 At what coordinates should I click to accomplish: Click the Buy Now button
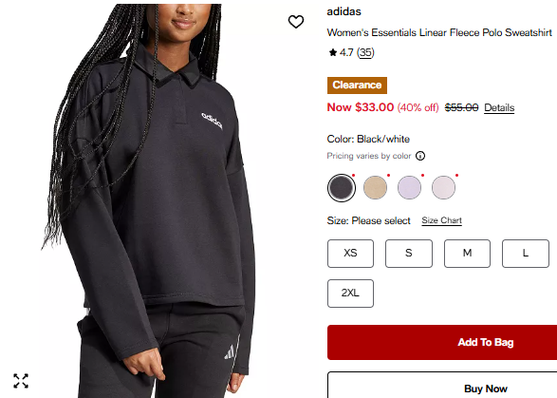pyautogui.click(x=442, y=385)
